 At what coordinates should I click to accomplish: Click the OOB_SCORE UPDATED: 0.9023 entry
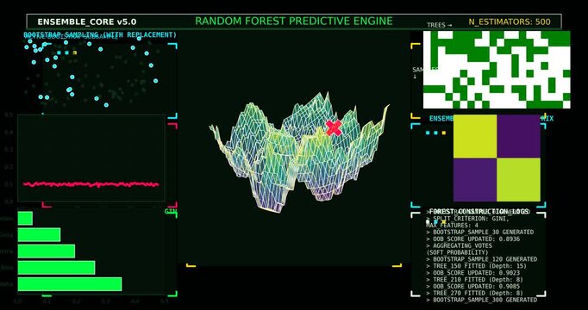(x=473, y=273)
